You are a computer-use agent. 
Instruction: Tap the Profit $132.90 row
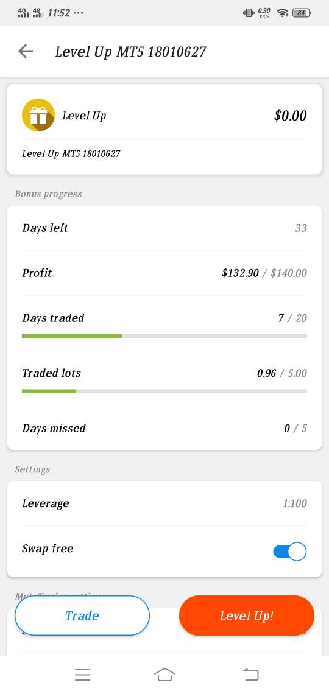click(x=164, y=273)
